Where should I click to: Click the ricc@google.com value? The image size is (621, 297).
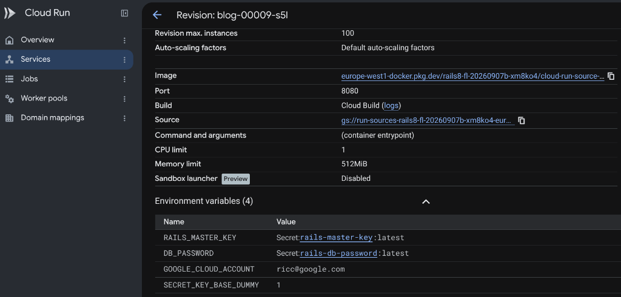point(310,269)
